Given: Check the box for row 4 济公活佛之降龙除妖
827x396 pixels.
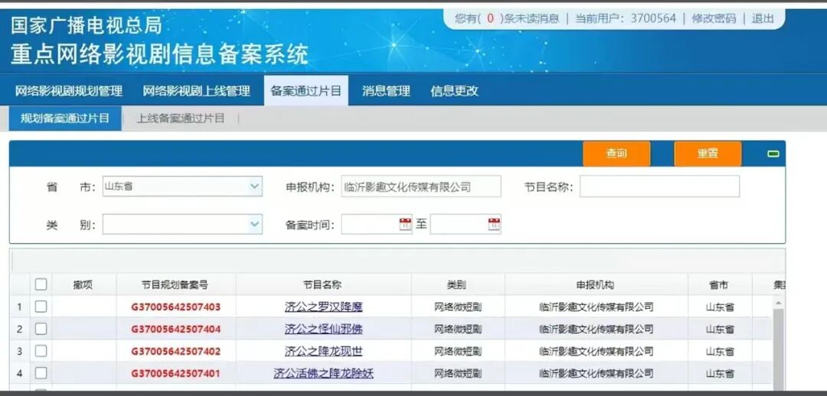Looking at the screenshot, I should [x=41, y=373].
